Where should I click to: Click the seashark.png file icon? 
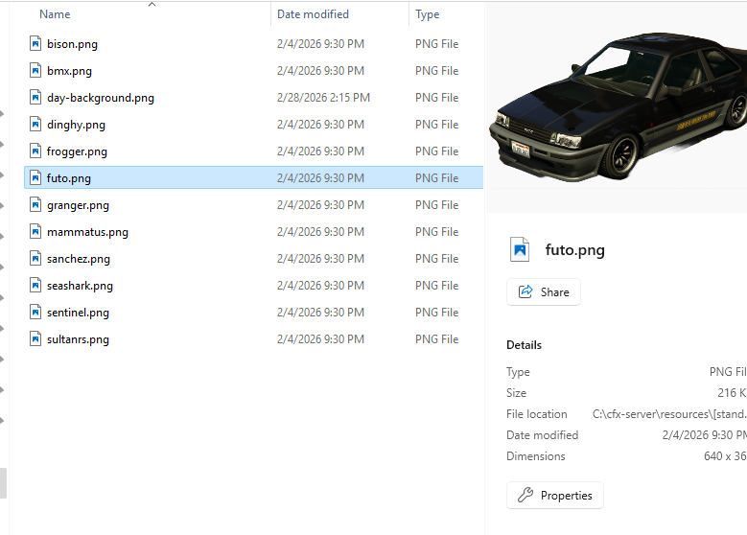click(x=35, y=286)
